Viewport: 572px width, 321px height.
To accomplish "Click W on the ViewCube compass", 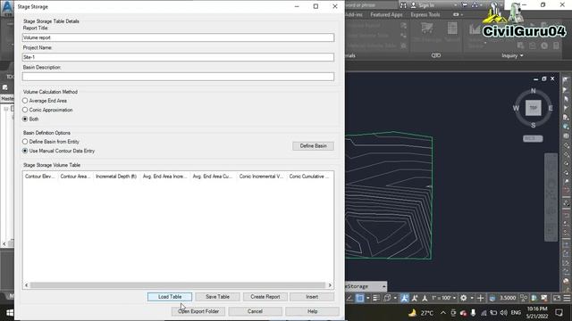I will click(x=516, y=108).
